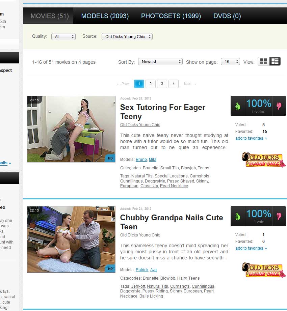Open the model link Bruno
This screenshot has width=287, height=311.
141,160
